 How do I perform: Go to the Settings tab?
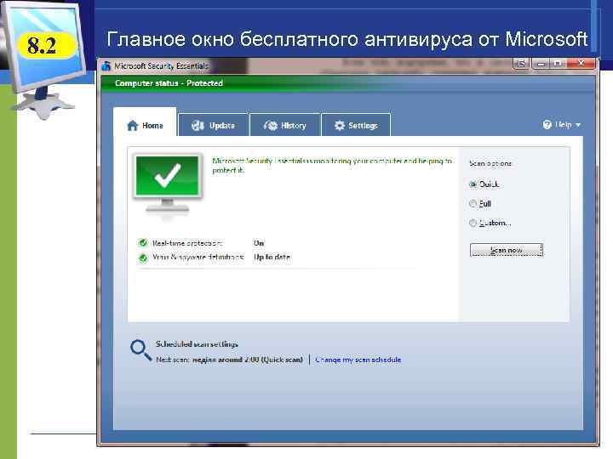tap(356, 125)
